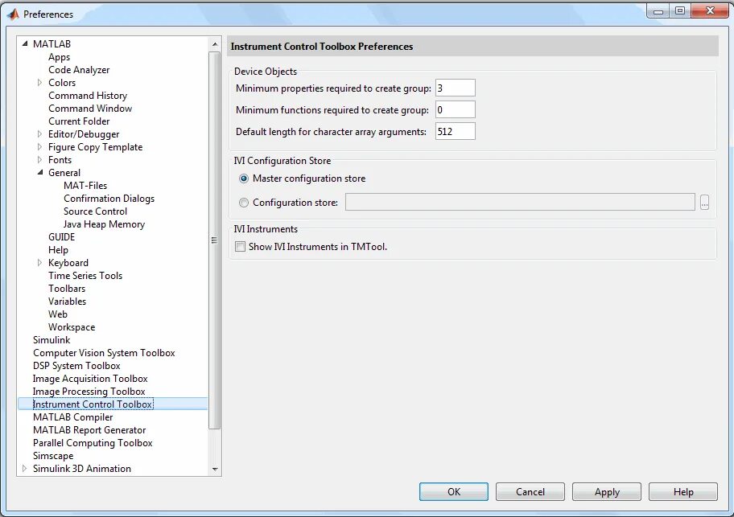Select Source Control preferences
The height and width of the screenshot is (517, 734).
pyautogui.click(x=95, y=211)
